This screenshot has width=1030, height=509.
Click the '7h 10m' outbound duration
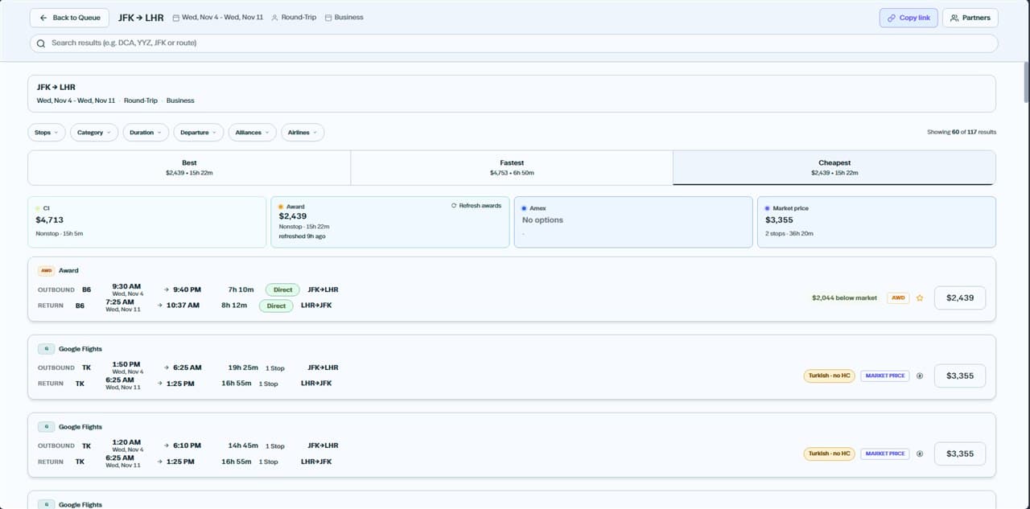(x=241, y=289)
